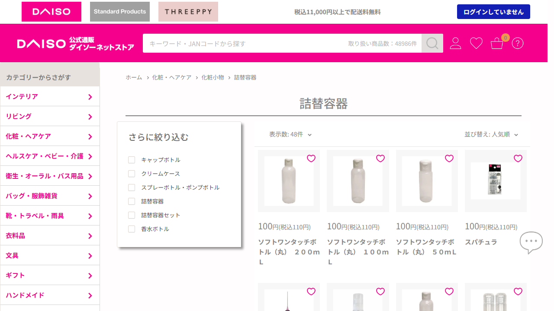Viewport: 554px width, 311px height.
Task: Click the help question mark icon
Action: (518, 43)
